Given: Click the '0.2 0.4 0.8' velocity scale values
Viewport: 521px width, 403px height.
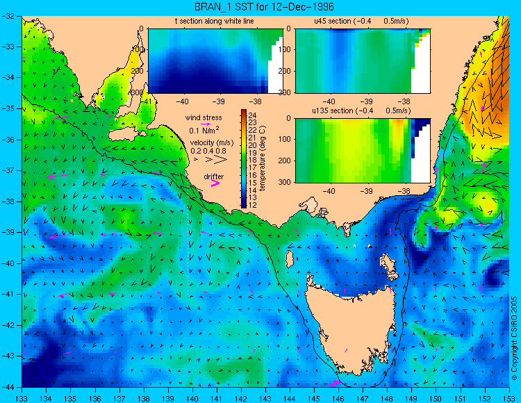Looking at the screenshot, I should (208, 151).
